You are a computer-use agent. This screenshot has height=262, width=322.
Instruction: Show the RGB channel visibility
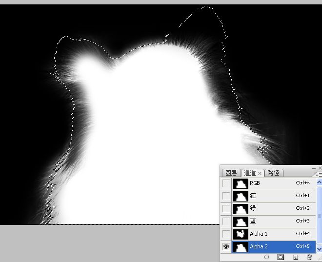pyautogui.click(x=226, y=183)
